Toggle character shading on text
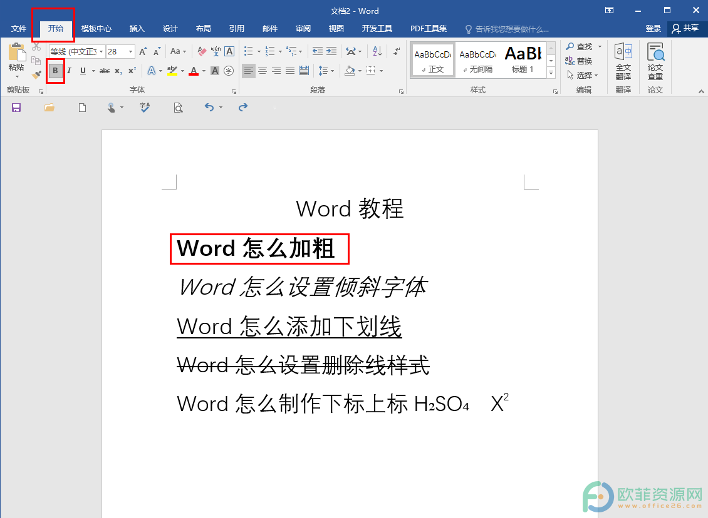Screen dimensions: 708x518 pos(215,71)
